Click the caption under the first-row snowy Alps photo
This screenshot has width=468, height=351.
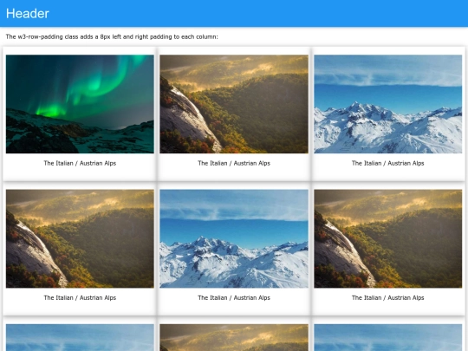coord(387,163)
